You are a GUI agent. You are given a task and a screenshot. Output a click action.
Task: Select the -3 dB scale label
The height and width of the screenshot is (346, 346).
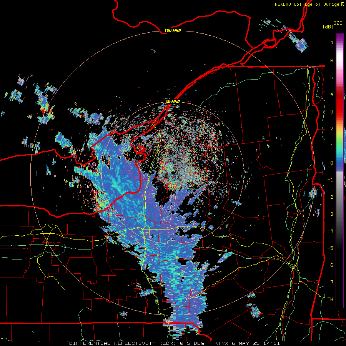point(330,214)
